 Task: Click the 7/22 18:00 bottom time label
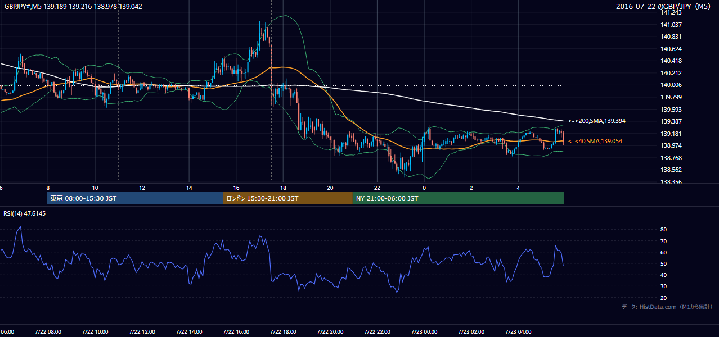[x=283, y=332]
